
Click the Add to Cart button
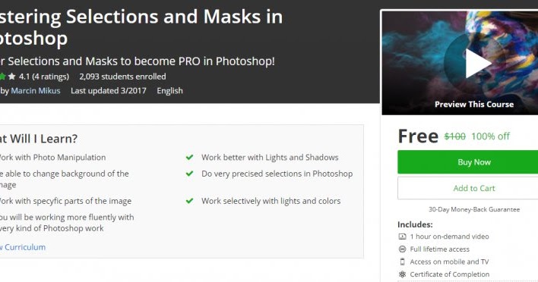point(467,188)
